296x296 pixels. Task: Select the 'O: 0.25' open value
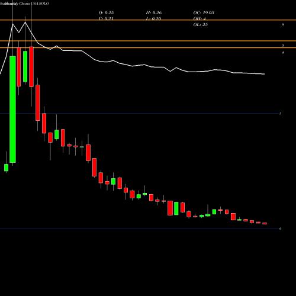[x=106, y=12]
